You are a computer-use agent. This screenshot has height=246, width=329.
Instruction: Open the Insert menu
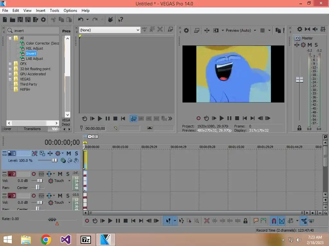(x=40, y=11)
